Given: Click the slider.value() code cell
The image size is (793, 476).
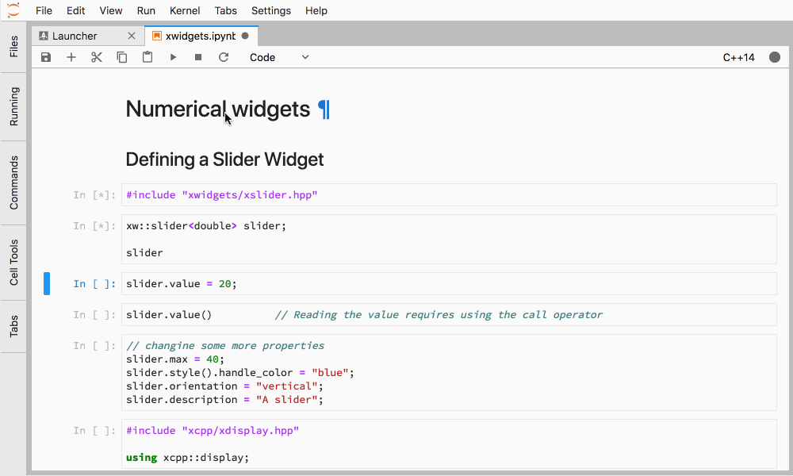Looking at the screenshot, I should tap(449, 315).
